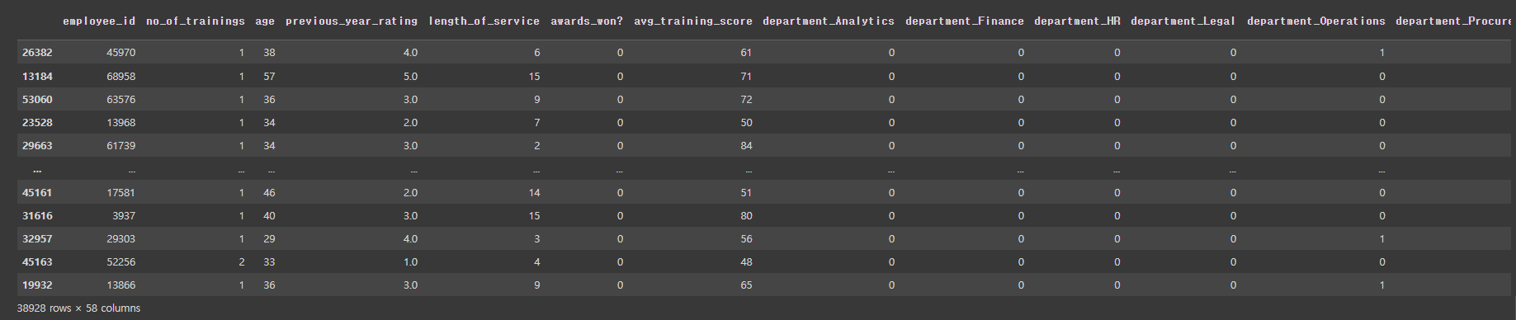Image resolution: width=1516 pixels, height=320 pixels.
Task: Click department_Operations value 1 in row 26382
Action: point(1382,52)
